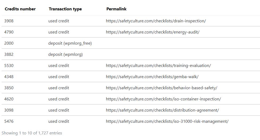Viewport: 260px width, 140px height.
Task: Sort by the Credits number column header
Action: 20,9
